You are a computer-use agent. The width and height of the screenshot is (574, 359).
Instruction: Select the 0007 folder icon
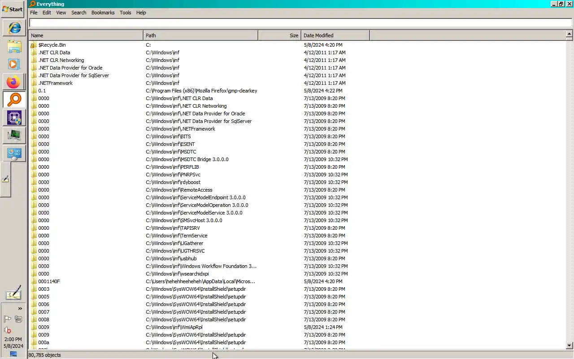click(34, 312)
